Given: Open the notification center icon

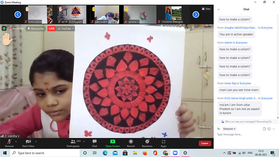Looking at the screenshot, I should coord(273,153).
